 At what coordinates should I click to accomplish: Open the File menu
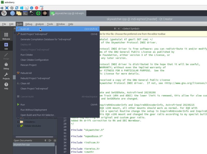point(4,24)
